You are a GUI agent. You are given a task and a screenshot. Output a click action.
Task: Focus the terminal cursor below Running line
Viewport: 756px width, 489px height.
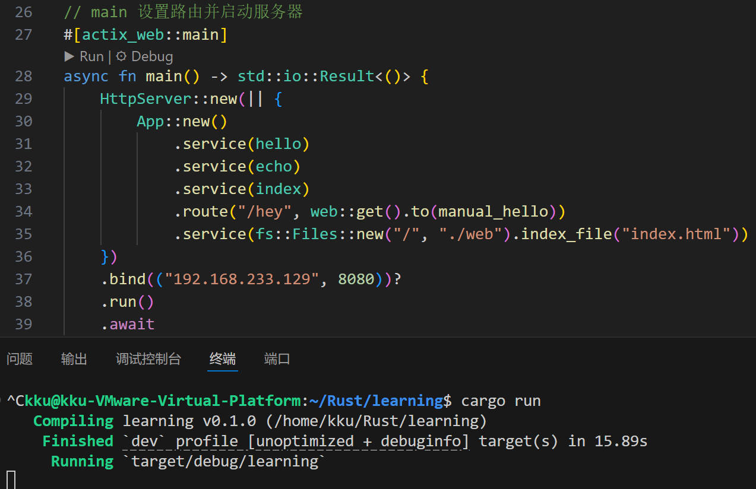[11, 479]
